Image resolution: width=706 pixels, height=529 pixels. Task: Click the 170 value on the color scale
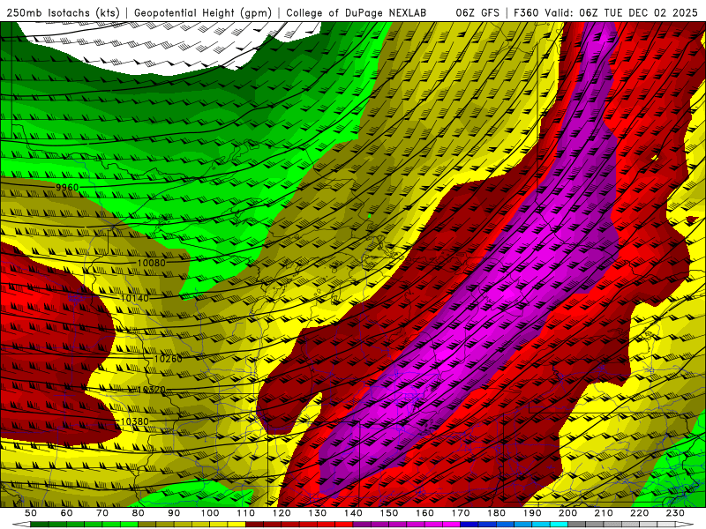coord(461,513)
